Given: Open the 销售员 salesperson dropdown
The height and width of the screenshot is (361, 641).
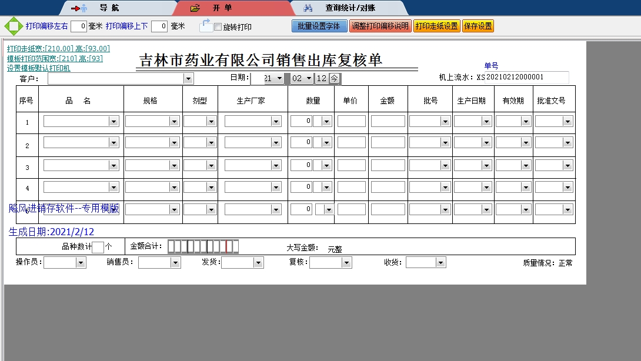Looking at the screenshot, I should pyautogui.click(x=175, y=263).
